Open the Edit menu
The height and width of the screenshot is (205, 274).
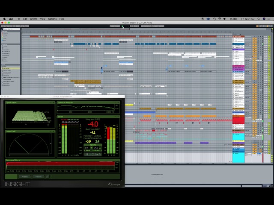coord(25,19)
